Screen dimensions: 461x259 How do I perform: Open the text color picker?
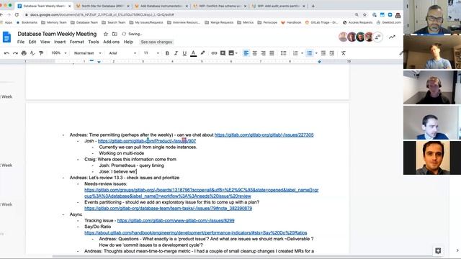[x=193, y=53]
